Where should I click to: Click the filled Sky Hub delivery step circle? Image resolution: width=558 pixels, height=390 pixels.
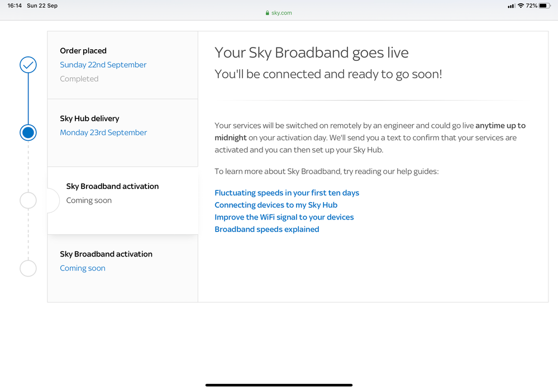point(28,132)
